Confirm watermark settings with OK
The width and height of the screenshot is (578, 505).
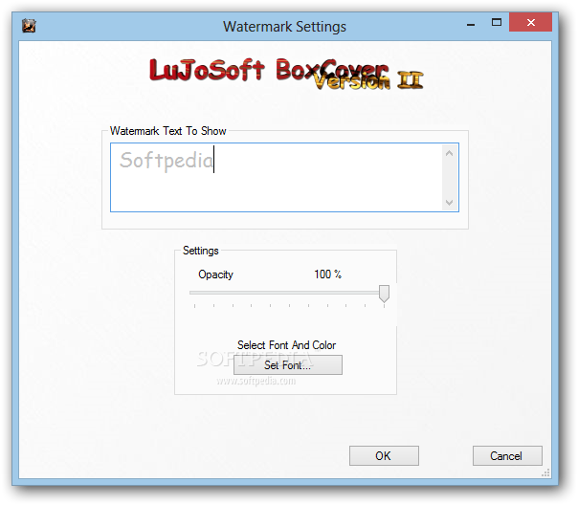point(384,456)
